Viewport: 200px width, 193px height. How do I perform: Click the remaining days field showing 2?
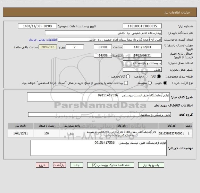(75, 47)
